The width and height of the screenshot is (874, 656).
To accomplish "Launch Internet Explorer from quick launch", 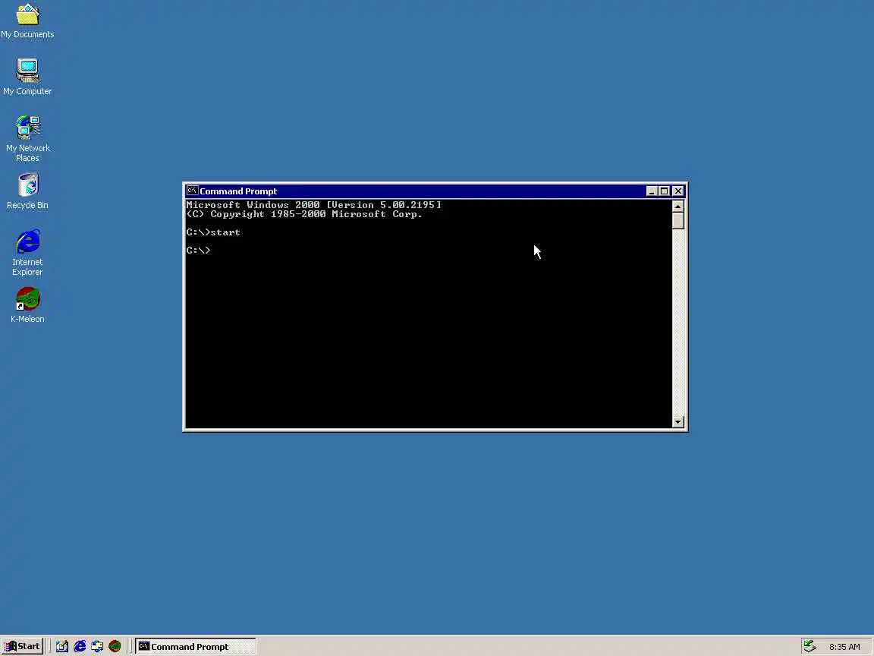I will pyautogui.click(x=80, y=647).
